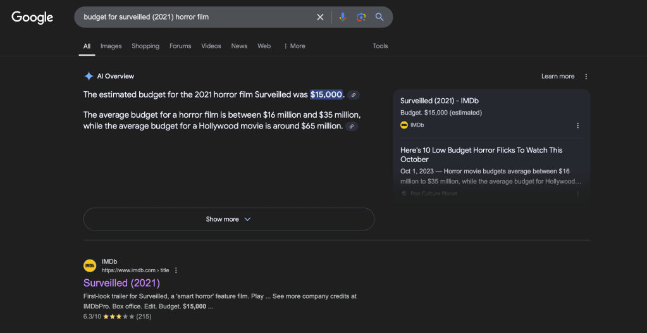Open Google Lens image search icon

361,17
